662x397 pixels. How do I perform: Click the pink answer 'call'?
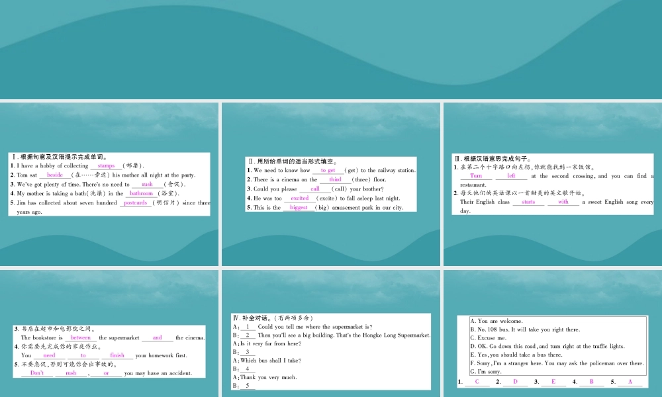point(315,189)
